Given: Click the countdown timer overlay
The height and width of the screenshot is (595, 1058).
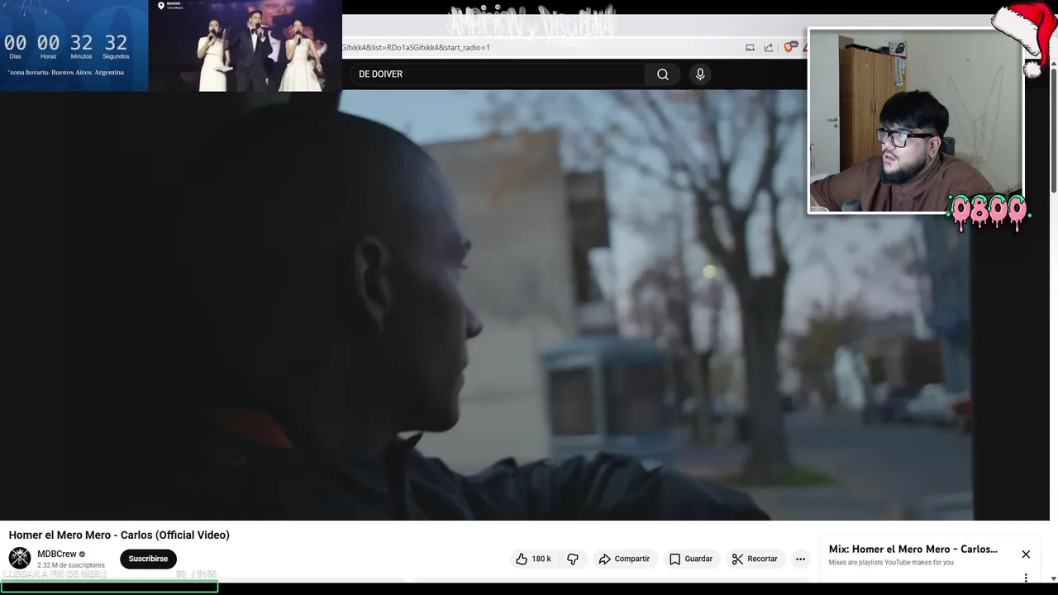Looking at the screenshot, I should click(x=74, y=45).
